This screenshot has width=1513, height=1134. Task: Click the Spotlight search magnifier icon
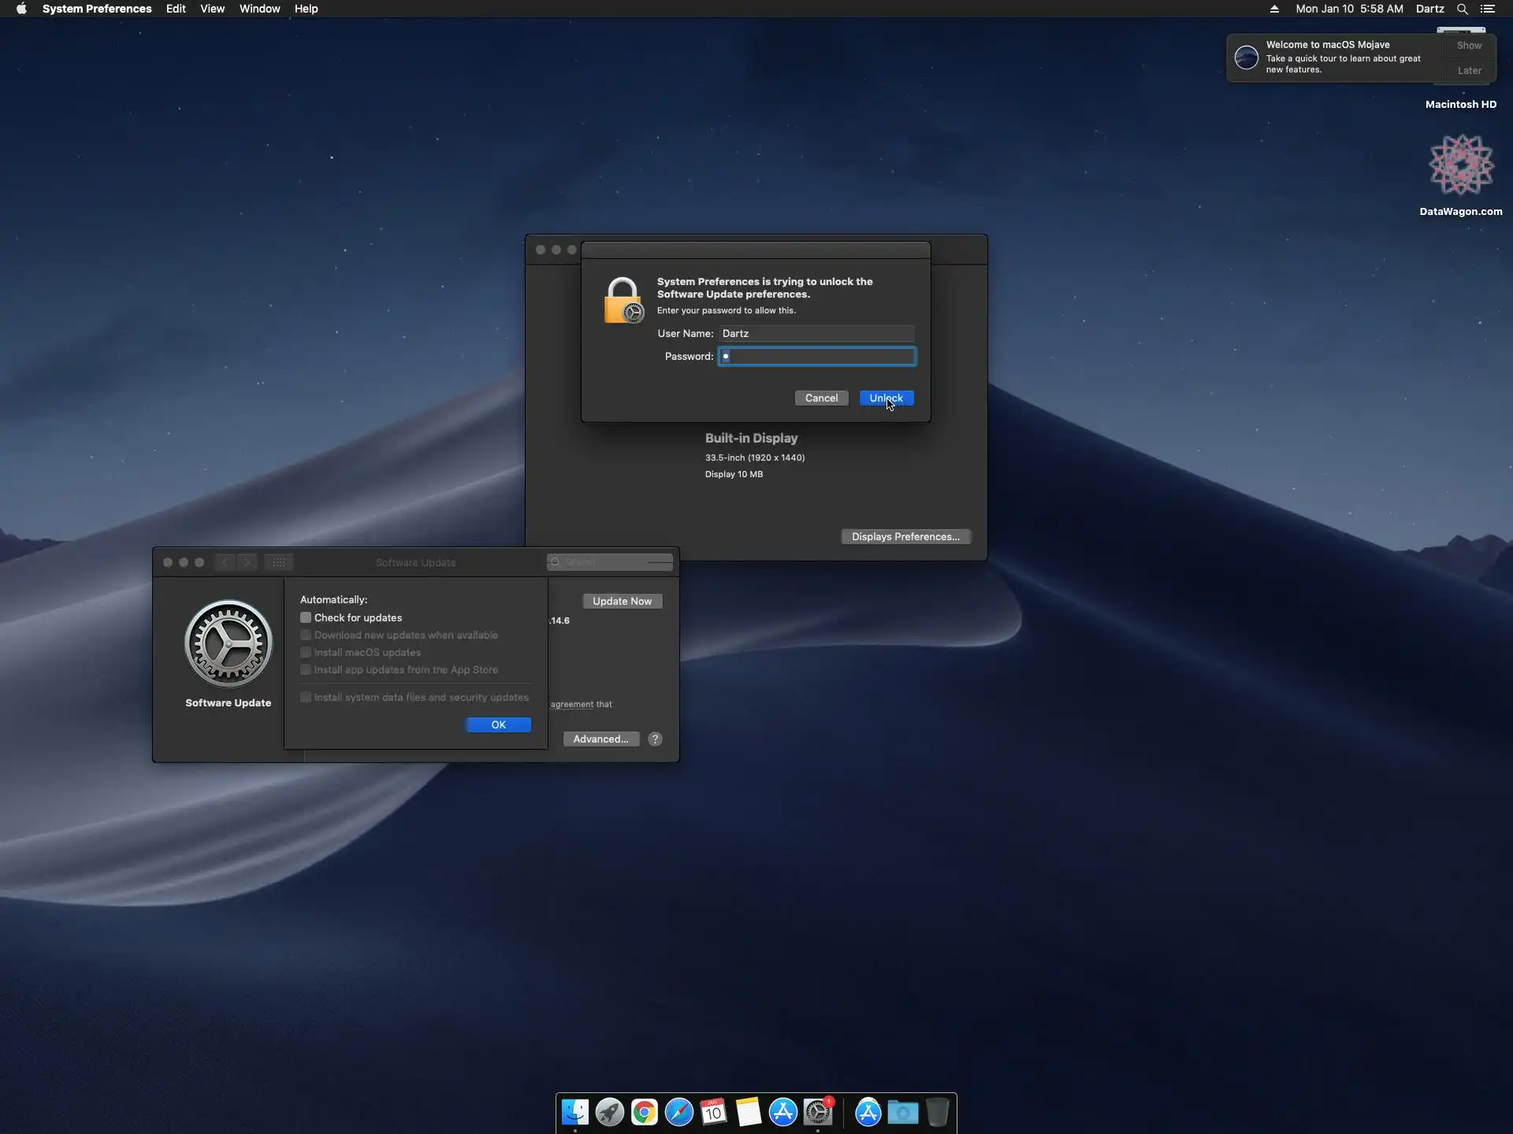[x=1462, y=9]
